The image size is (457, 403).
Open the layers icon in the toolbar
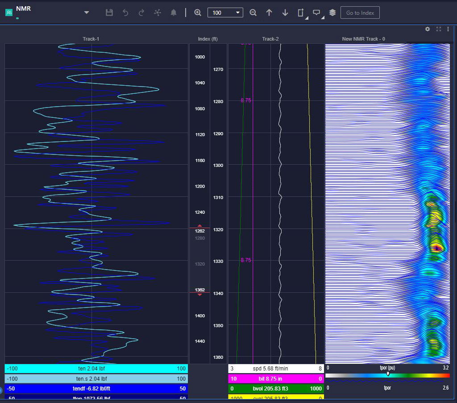[332, 12]
